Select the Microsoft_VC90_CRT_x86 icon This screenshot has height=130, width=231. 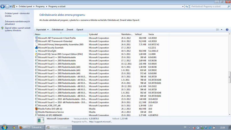36,105
